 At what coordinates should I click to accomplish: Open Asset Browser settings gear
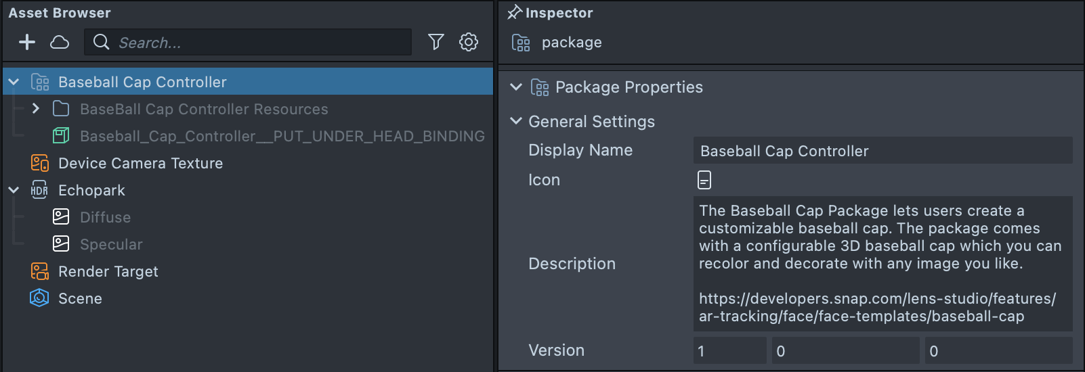pyautogui.click(x=469, y=43)
